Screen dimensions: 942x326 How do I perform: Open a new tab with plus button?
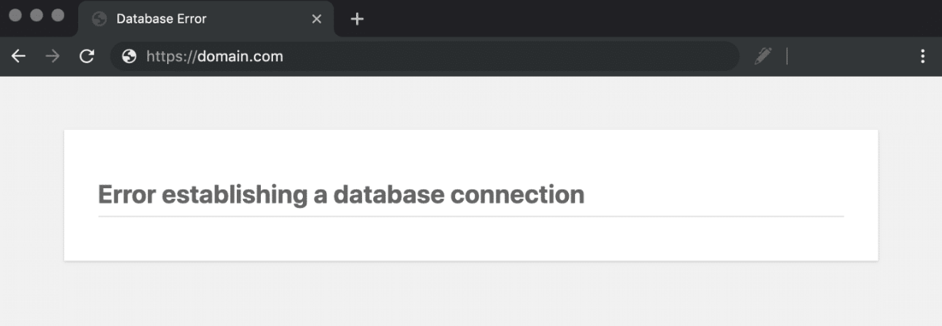pos(358,19)
